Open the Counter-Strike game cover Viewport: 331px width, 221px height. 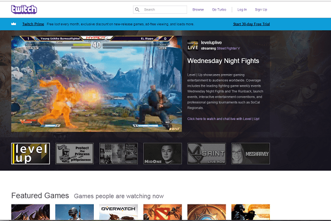(250, 212)
